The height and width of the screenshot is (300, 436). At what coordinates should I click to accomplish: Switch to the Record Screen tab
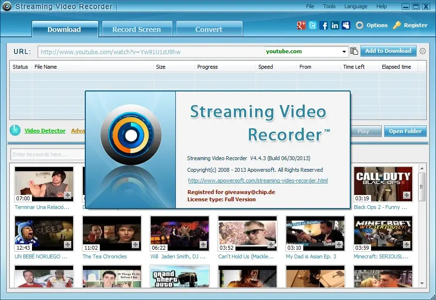(137, 29)
